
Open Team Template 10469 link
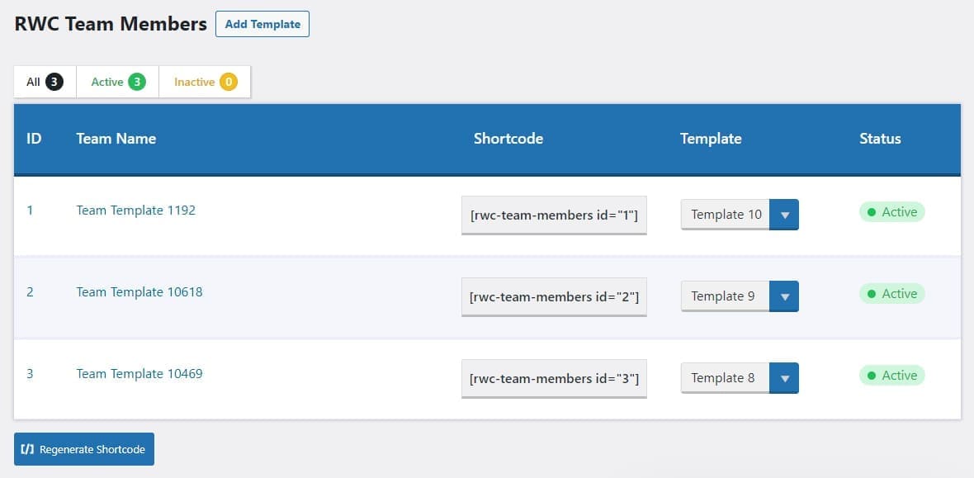(139, 373)
